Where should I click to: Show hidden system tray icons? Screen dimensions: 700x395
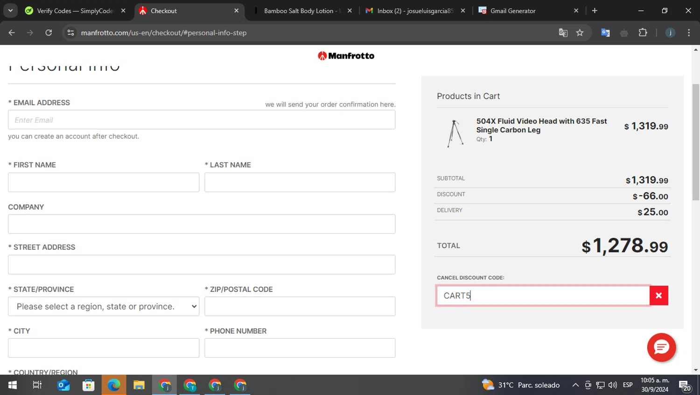(x=575, y=385)
